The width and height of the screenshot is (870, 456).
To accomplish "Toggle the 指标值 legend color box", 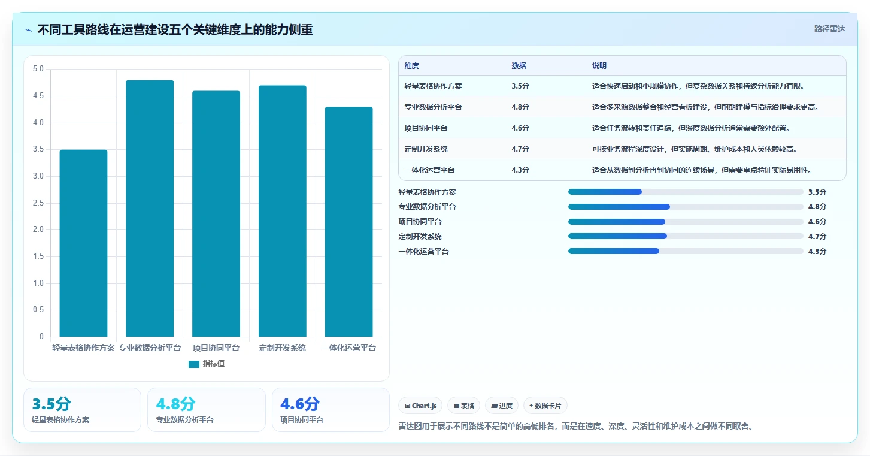I will (x=194, y=364).
